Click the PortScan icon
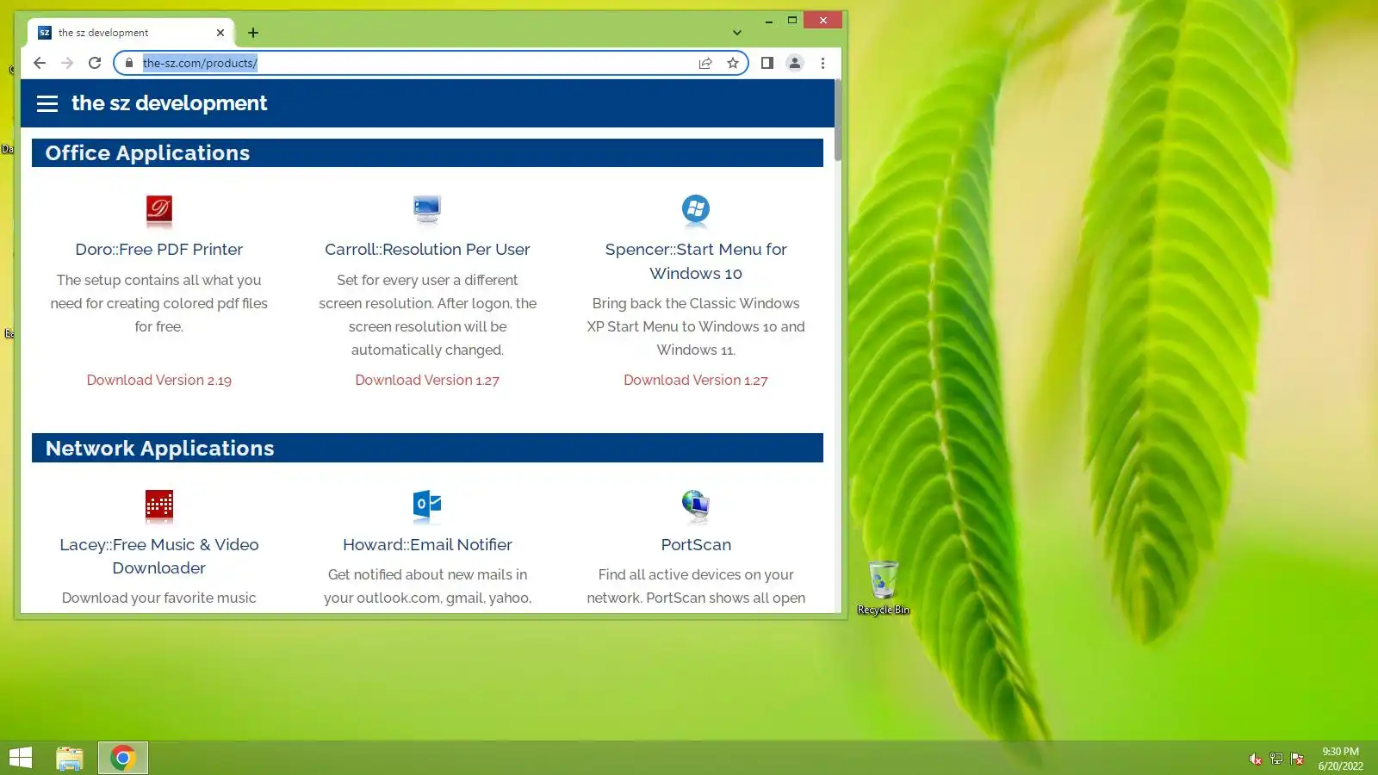 pos(696,505)
